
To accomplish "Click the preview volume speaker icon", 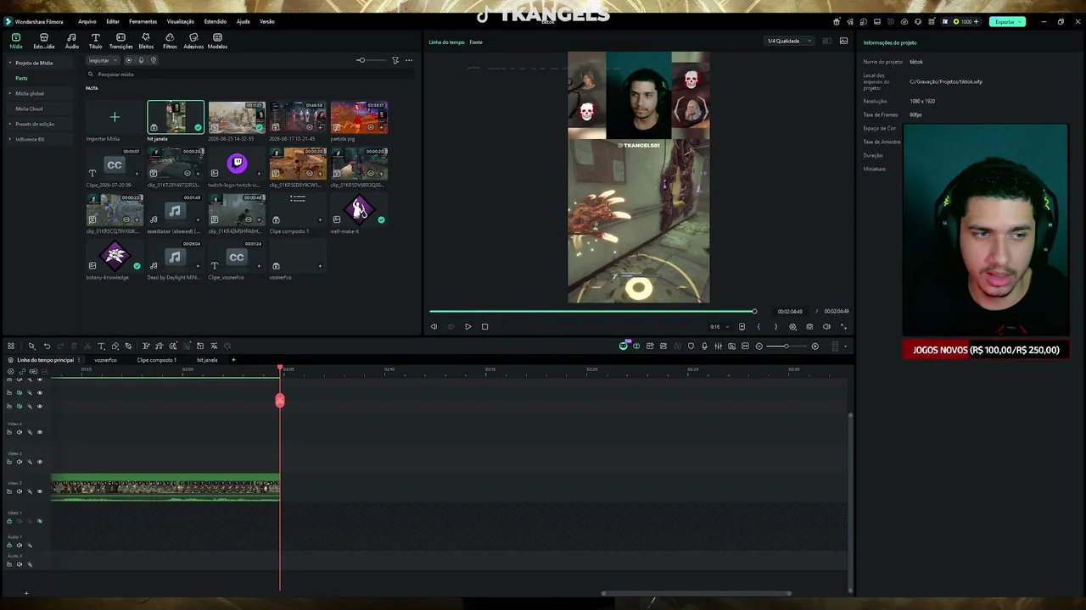I will 826,326.
